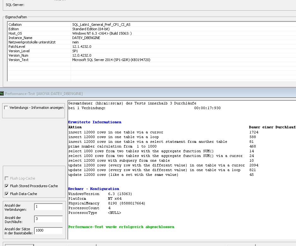This screenshot has height=246, width=296.
Task: Enable Verbindungs-Information anzeigen checkbox
Action: point(6,108)
